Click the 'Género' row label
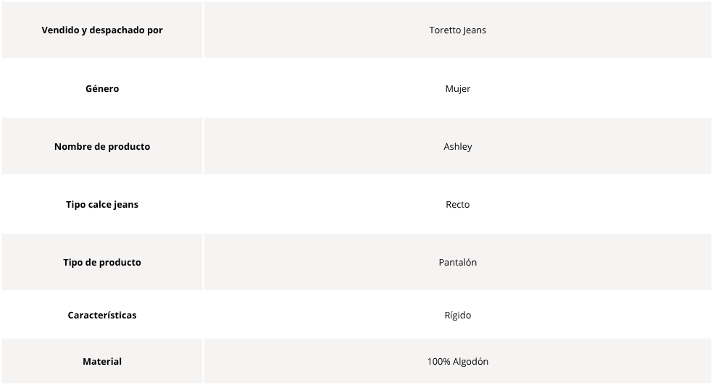 [102, 88]
